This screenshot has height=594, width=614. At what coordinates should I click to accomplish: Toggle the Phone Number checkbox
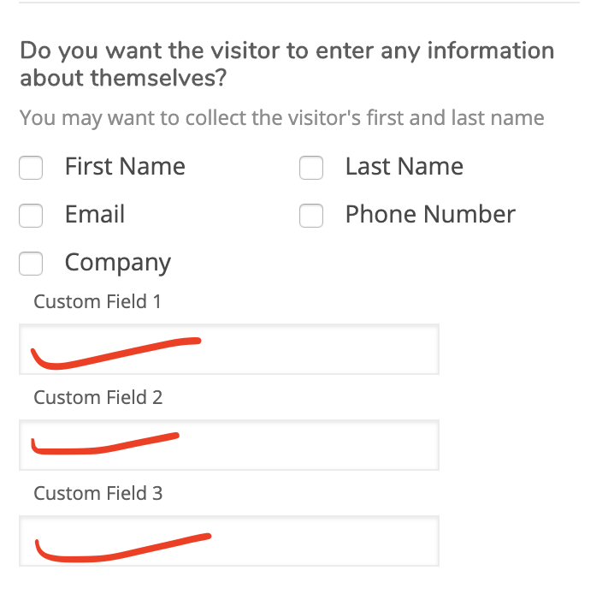click(311, 216)
